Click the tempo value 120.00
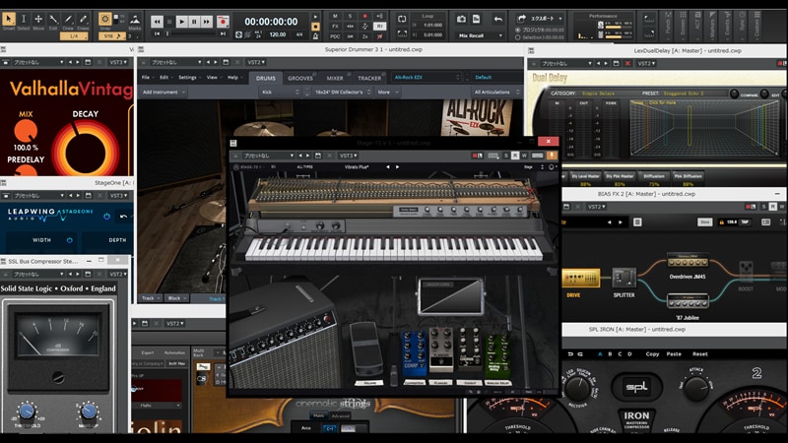Image resolution: width=788 pixels, height=443 pixels. 278,34
